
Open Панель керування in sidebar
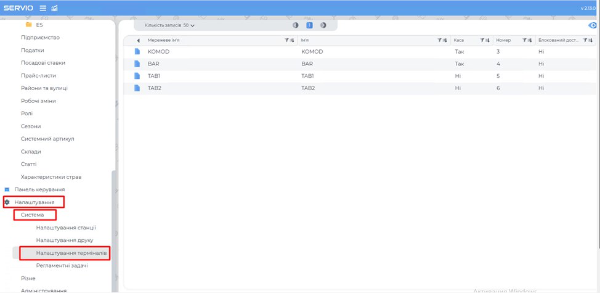pos(39,189)
